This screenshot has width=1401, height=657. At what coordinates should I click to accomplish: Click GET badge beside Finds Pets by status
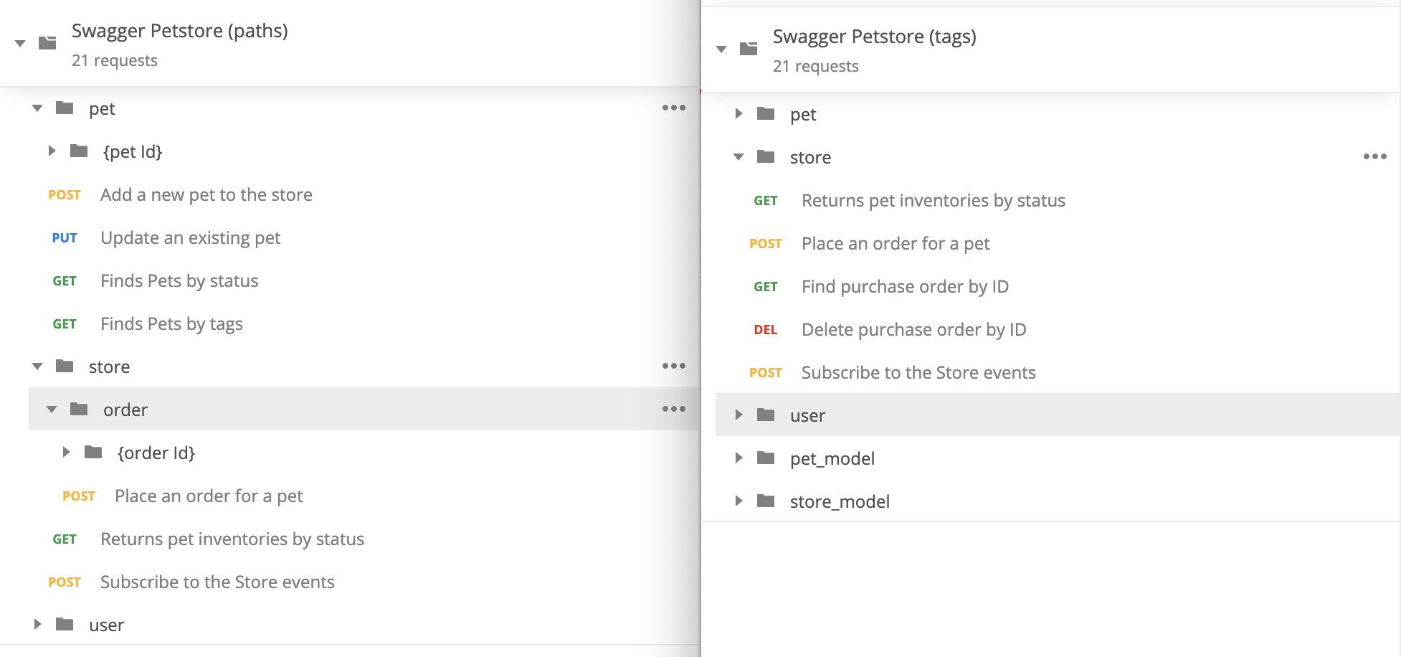(x=65, y=281)
